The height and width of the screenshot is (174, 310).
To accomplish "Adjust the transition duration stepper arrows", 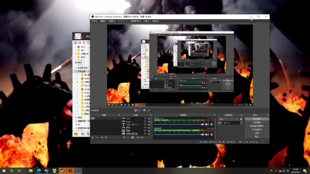I will click(x=241, y=123).
